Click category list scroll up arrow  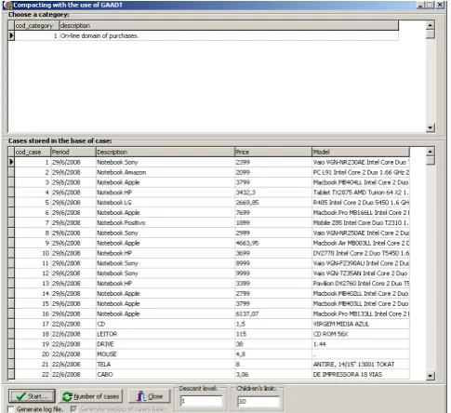coord(431,25)
